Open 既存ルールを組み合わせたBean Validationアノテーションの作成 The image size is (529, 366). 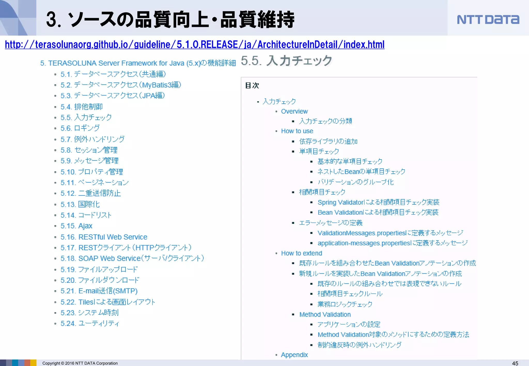pos(387,263)
